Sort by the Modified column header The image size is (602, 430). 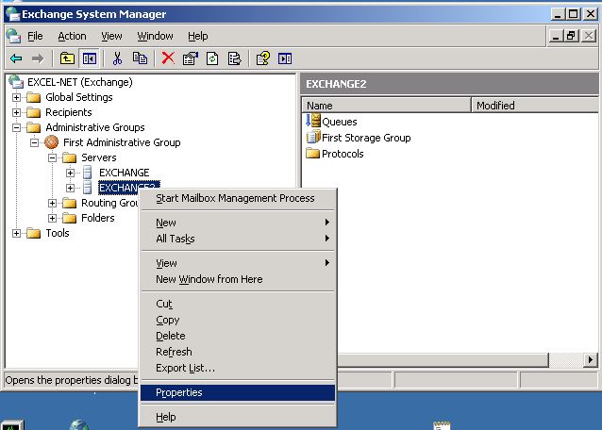535,105
